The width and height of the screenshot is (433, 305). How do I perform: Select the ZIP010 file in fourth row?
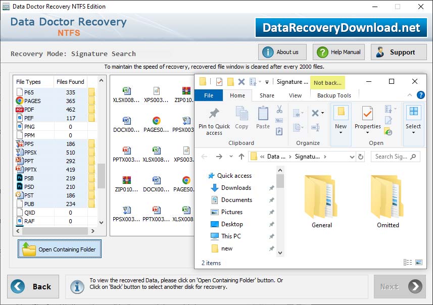126,184
